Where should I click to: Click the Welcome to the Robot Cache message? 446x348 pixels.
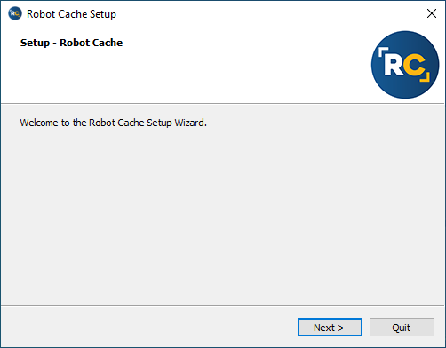(113, 123)
